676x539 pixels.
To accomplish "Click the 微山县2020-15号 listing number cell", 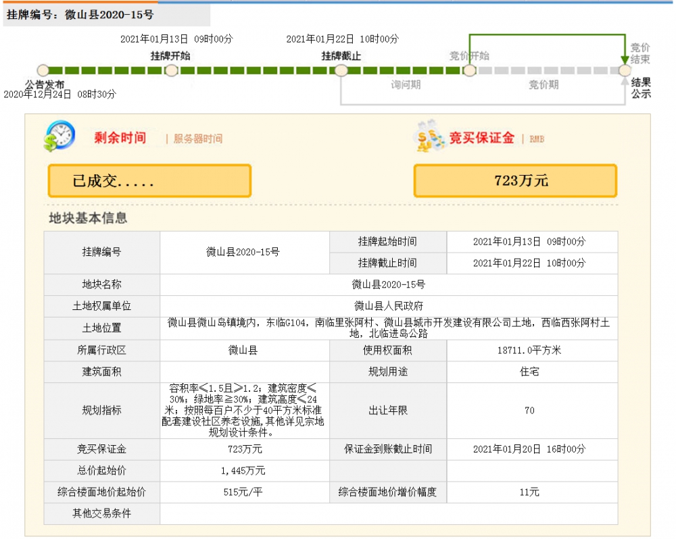I will pyautogui.click(x=245, y=253).
